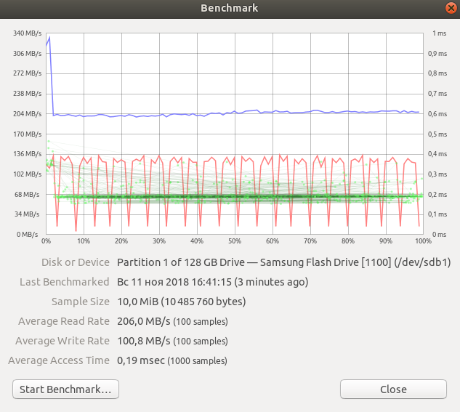Screen dimensions: 460x412
Task: Click the 102 MB/s axis label
Action: tap(28, 174)
